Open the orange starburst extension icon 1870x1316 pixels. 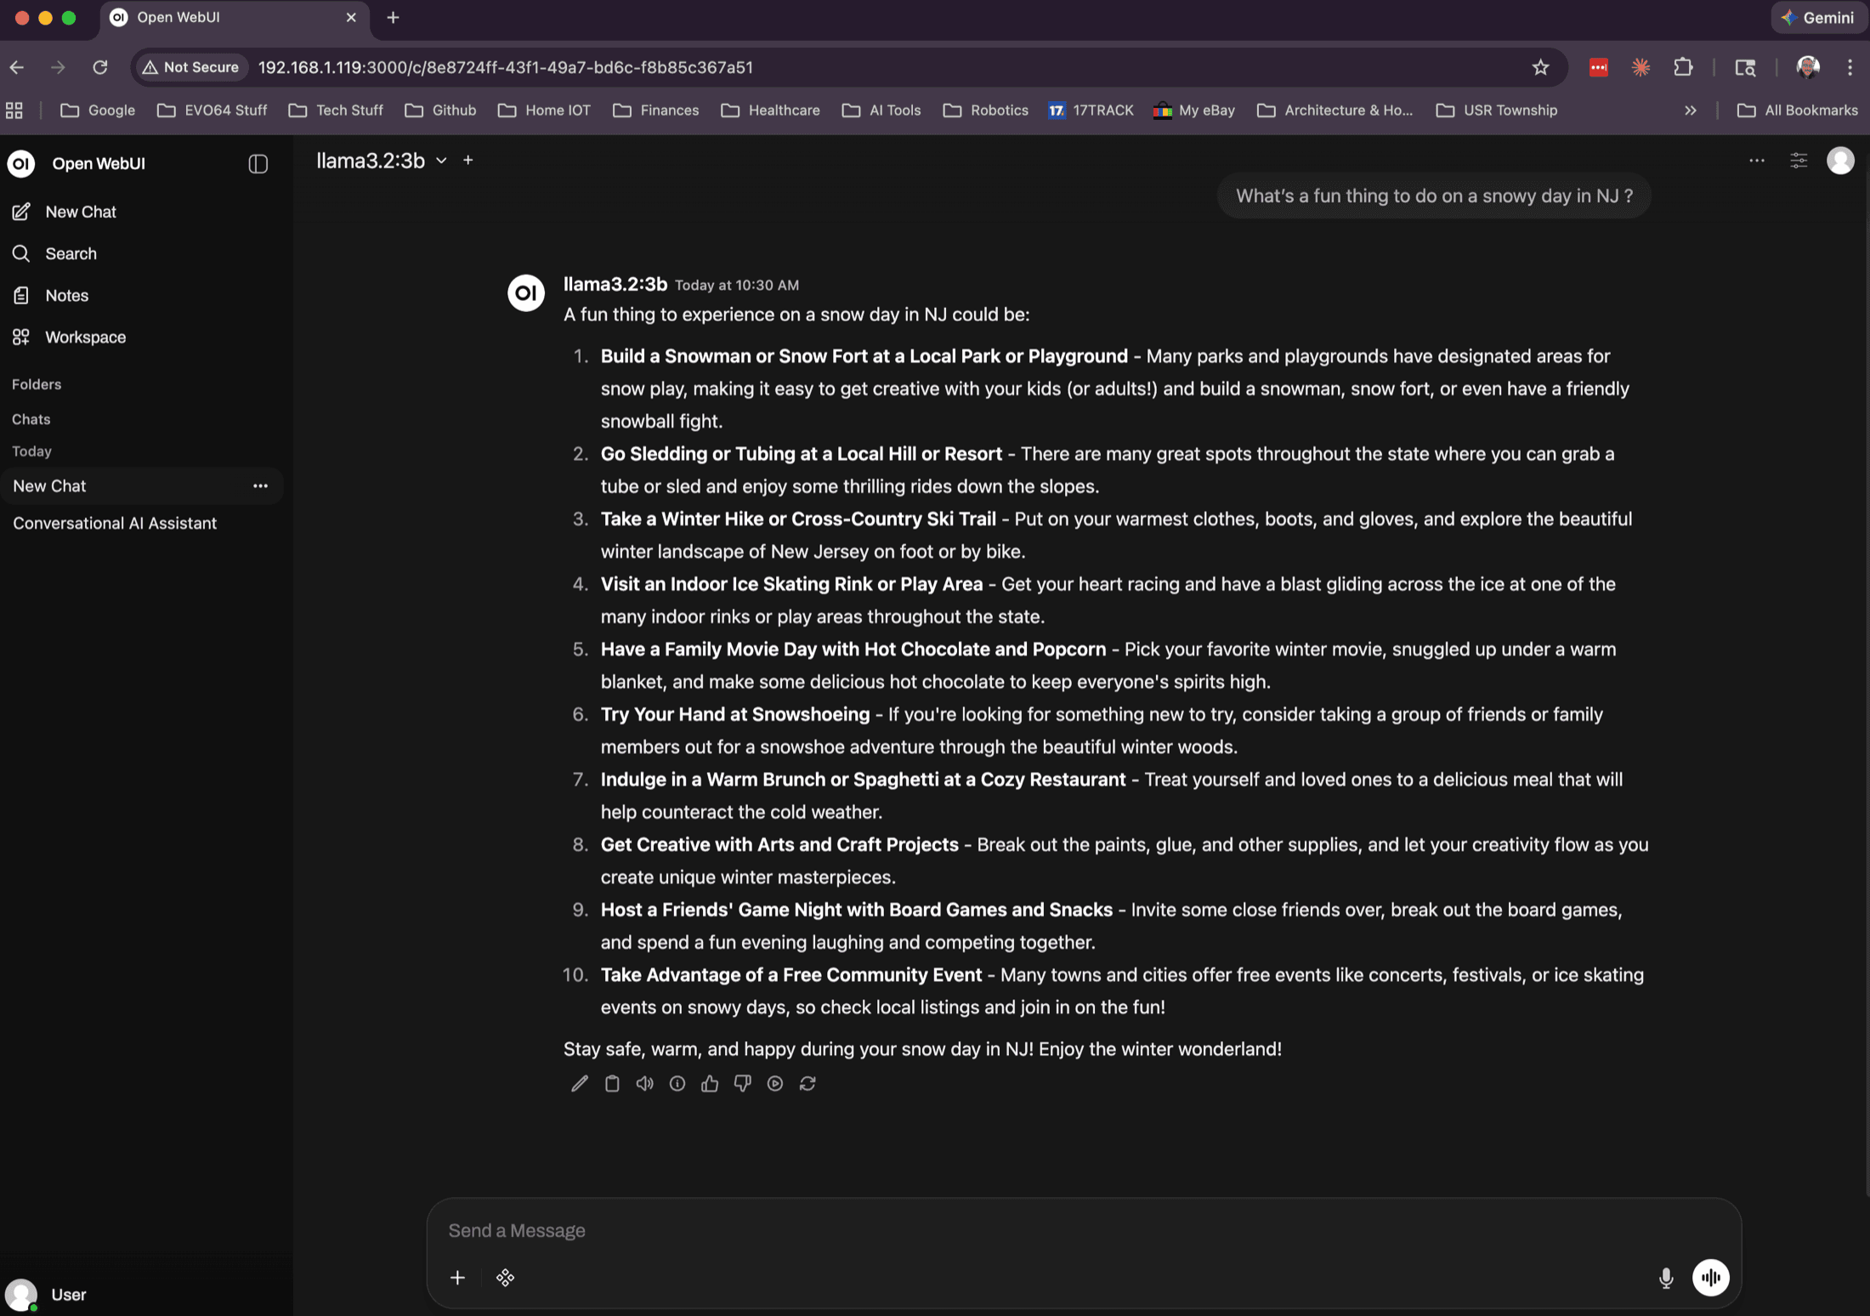[x=1640, y=67]
